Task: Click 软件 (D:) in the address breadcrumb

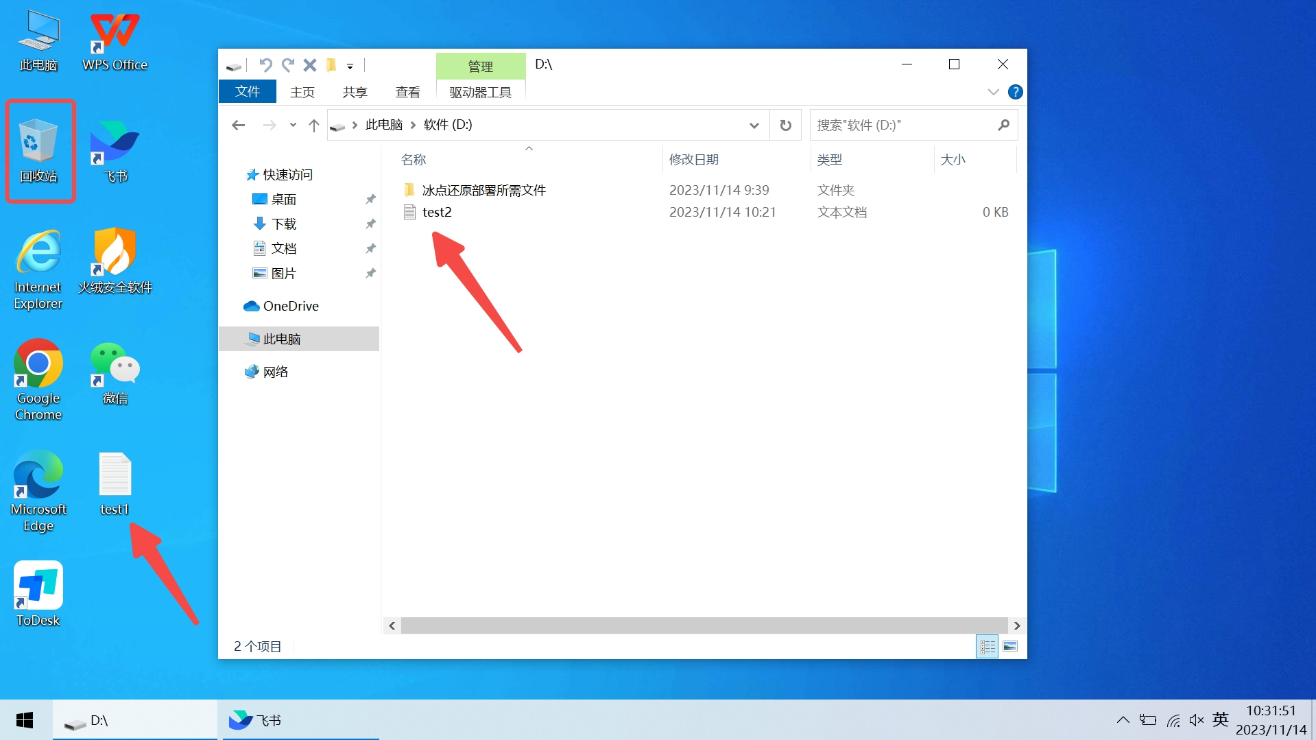Action: click(448, 125)
